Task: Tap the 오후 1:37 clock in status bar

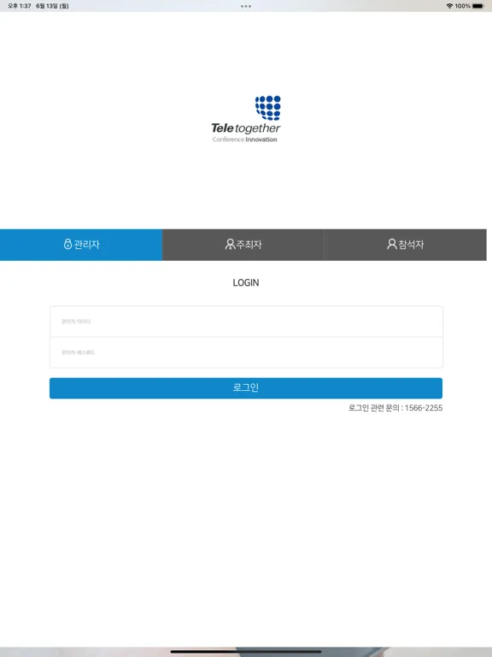Action: pyautogui.click(x=20, y=6)
